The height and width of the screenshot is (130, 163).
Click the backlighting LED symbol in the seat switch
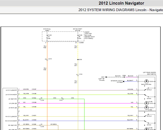(146, 81)
